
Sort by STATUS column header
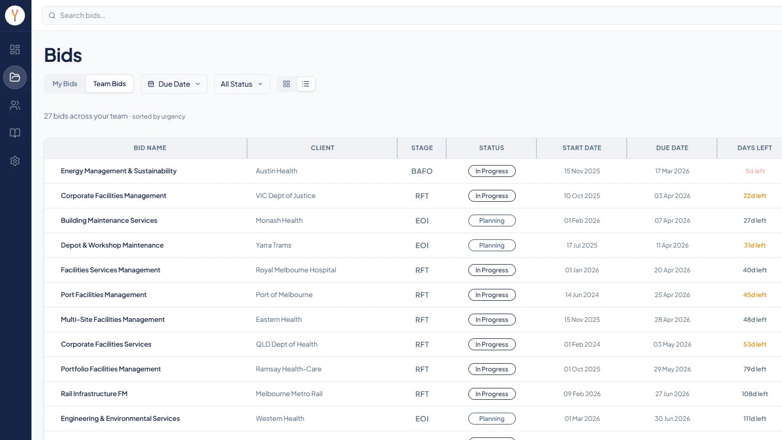[x=492, y=148]
